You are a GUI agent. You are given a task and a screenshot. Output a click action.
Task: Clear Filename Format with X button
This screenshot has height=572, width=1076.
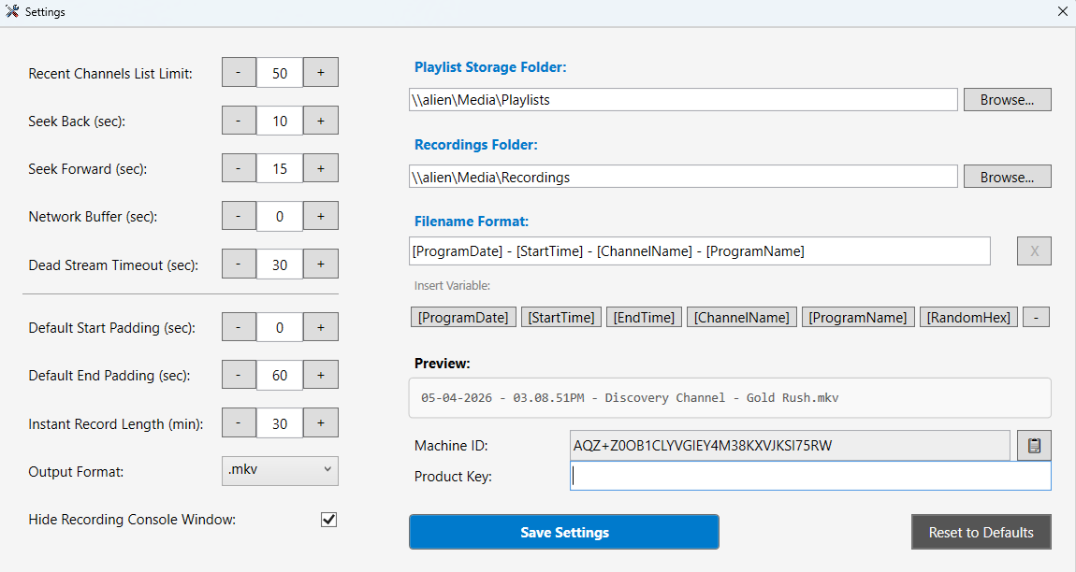coord(1034,251)
